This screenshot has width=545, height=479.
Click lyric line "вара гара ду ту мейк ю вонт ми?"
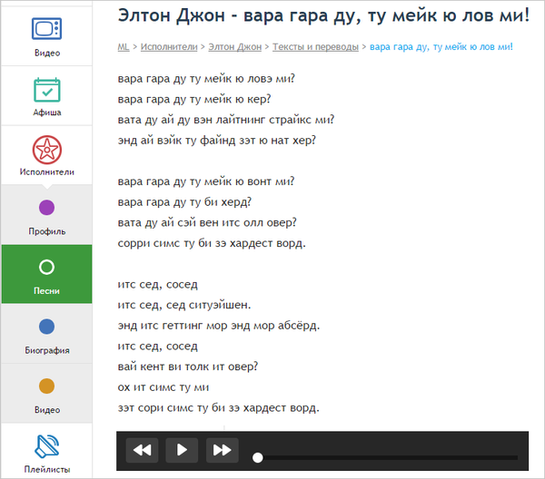(206, 181)
